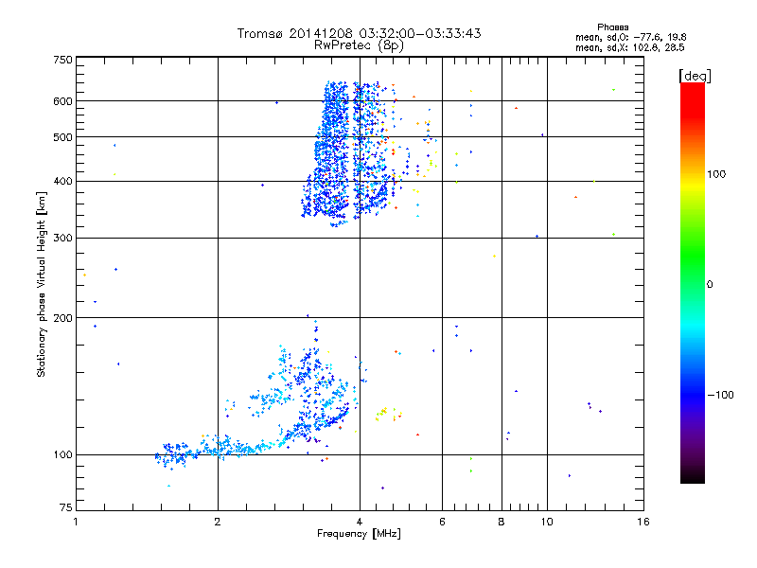The image size is (757, 568).
Task: Click the '6' x-axis tick label
Action: [442, 522]
